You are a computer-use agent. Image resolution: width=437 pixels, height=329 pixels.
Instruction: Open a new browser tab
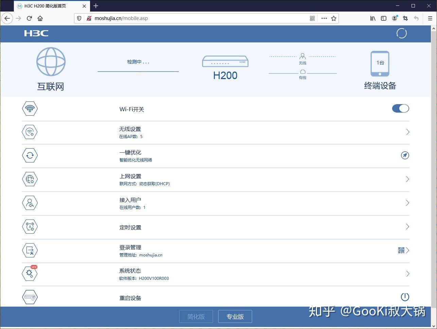(x=96, y=6)
